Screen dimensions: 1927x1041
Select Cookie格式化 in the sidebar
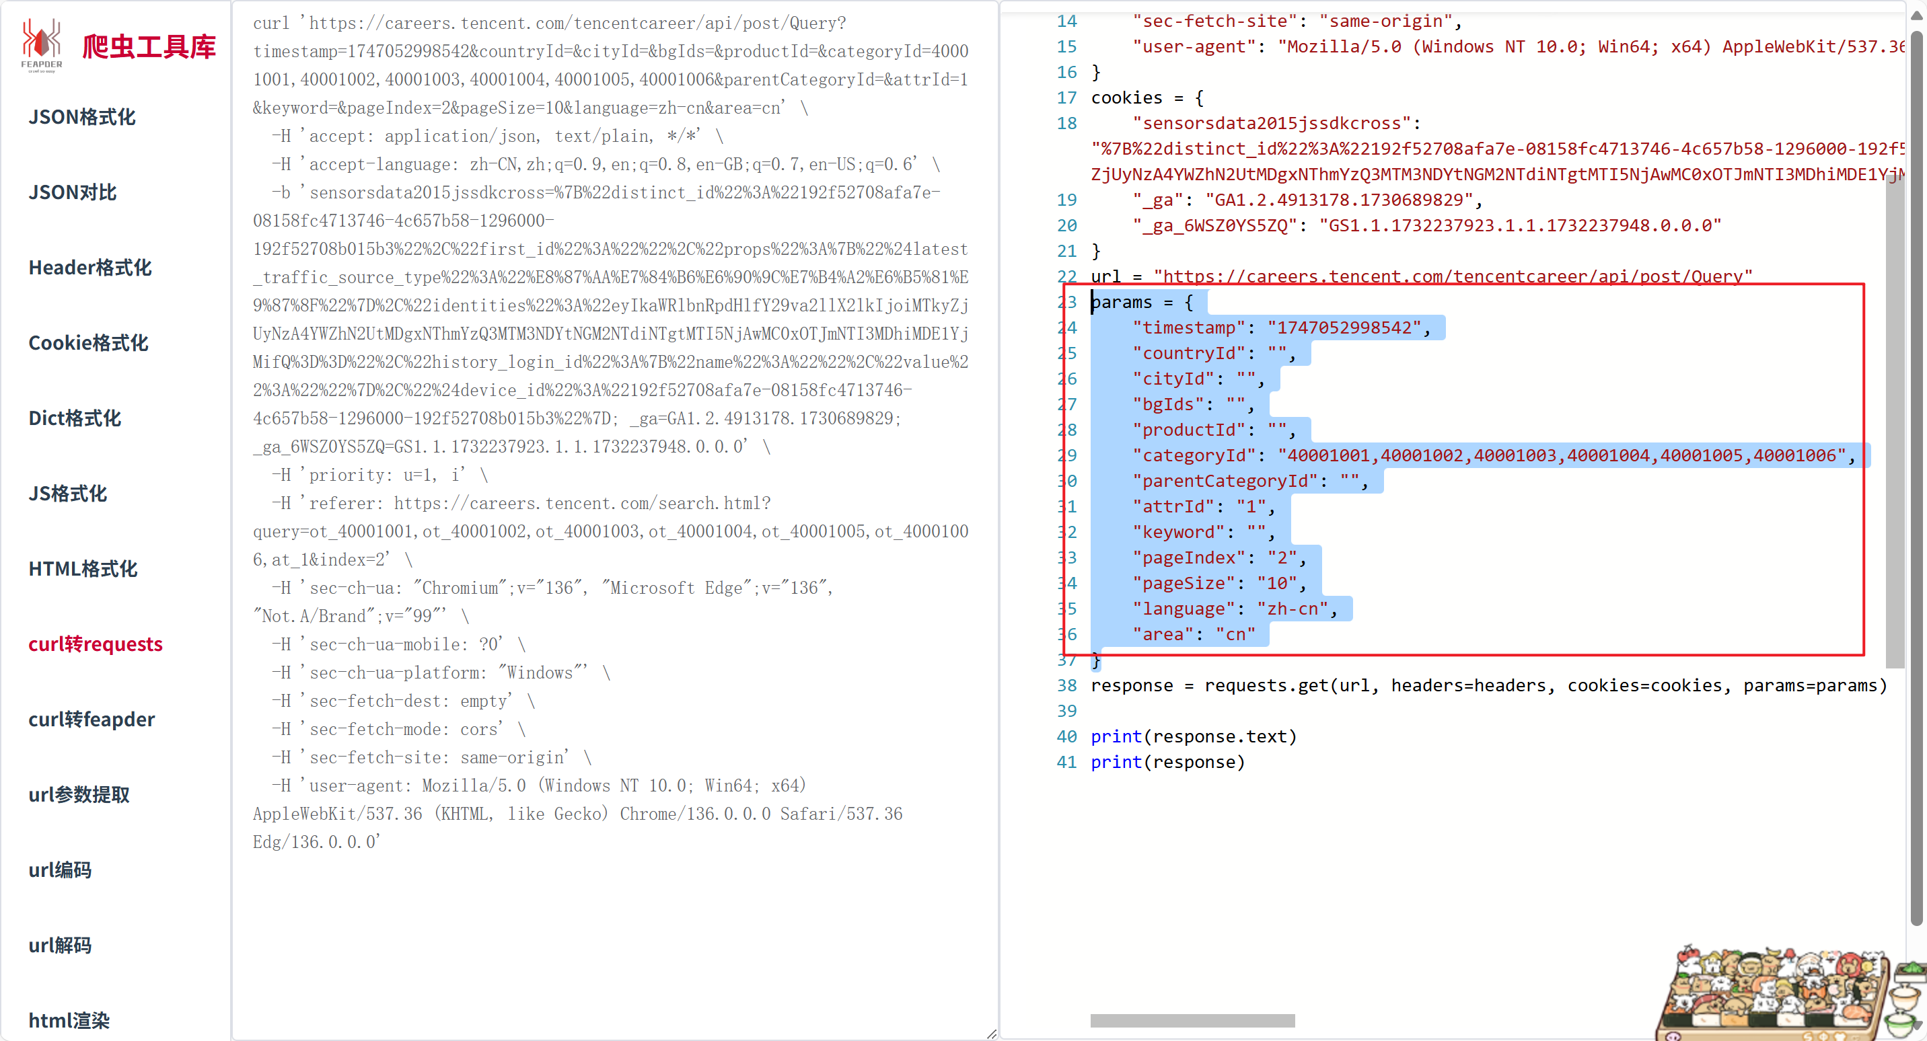[x=88, y=343]
